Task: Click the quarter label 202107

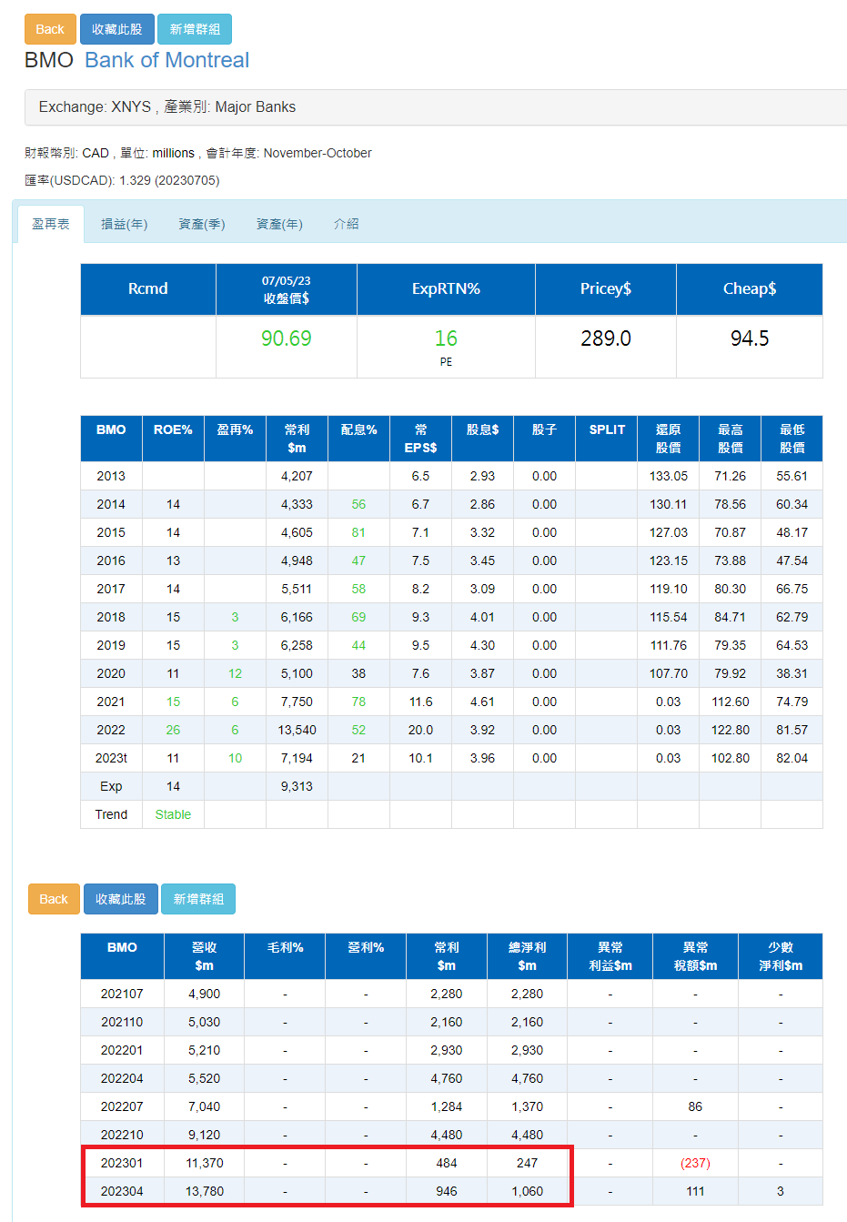Action: point(122,994)
